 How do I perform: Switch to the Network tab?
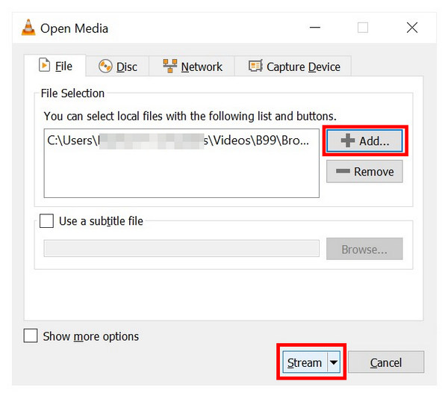tap(192, 66)
